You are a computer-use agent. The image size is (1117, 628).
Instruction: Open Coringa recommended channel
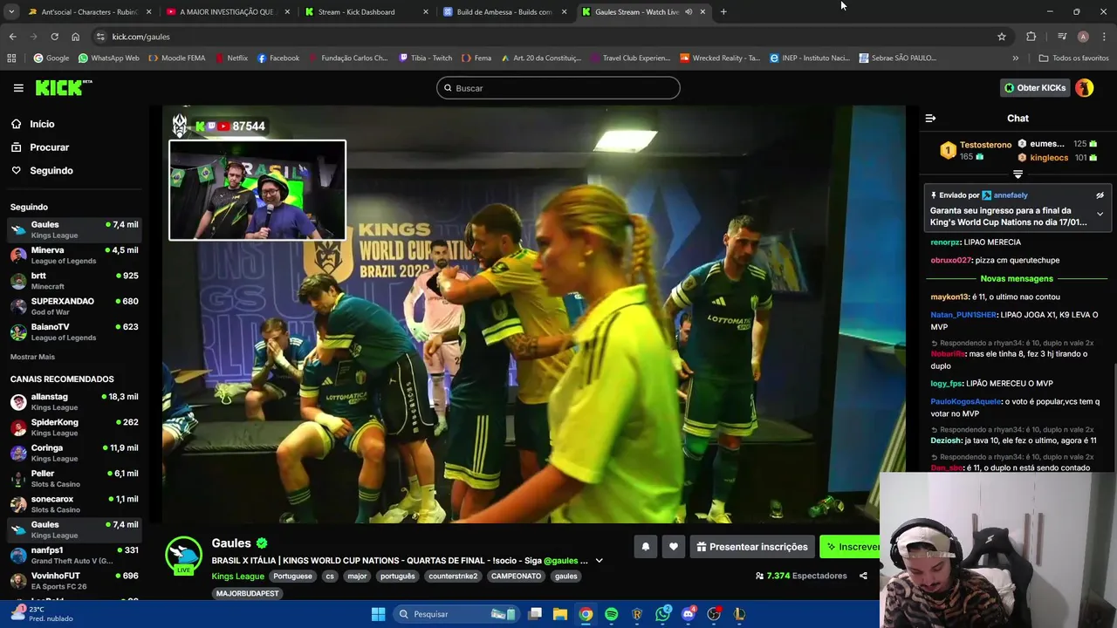click(x=74, y=453)
